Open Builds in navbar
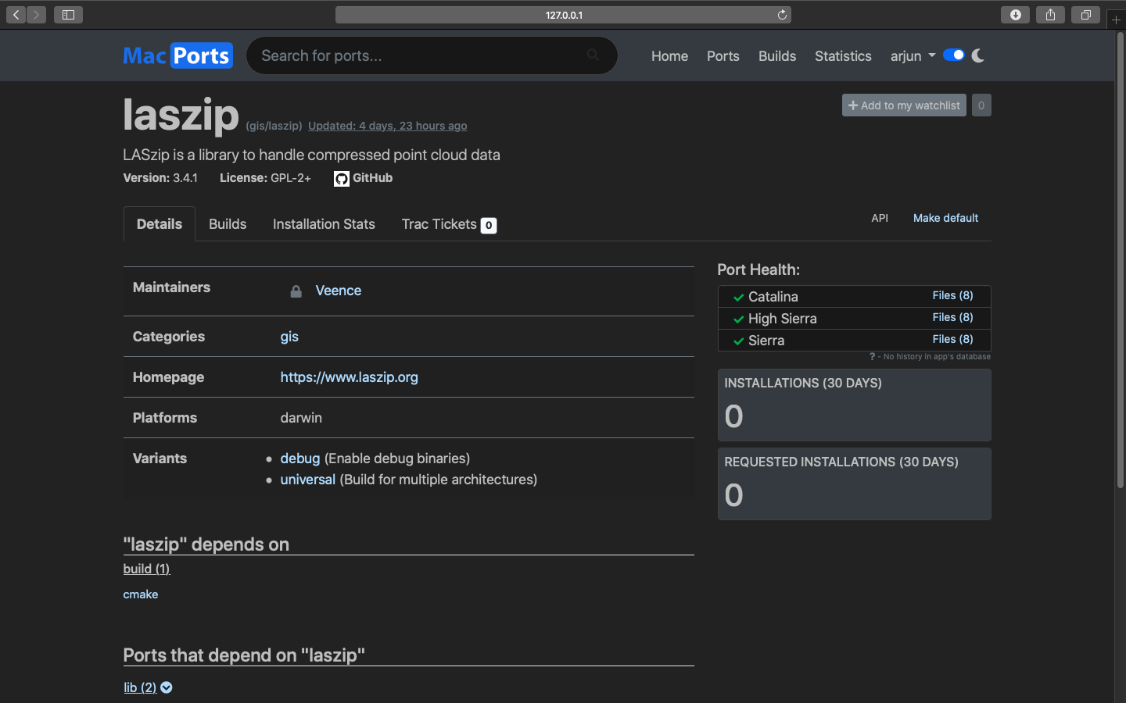Screen dimensions: 1126x703 click(777, 56)
